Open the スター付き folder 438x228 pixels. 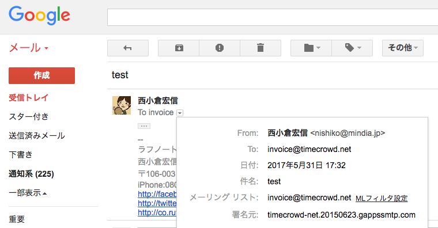click(29, 117)
